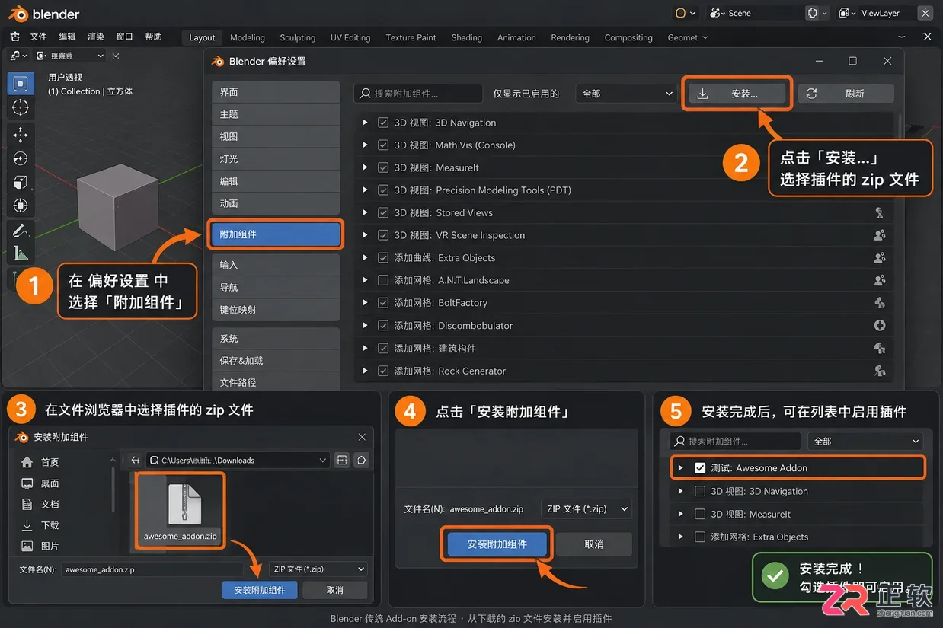This screenshot has height=628, width=943.
Task: Open the 渲染 menu
Action: click(x=96, y=37)
